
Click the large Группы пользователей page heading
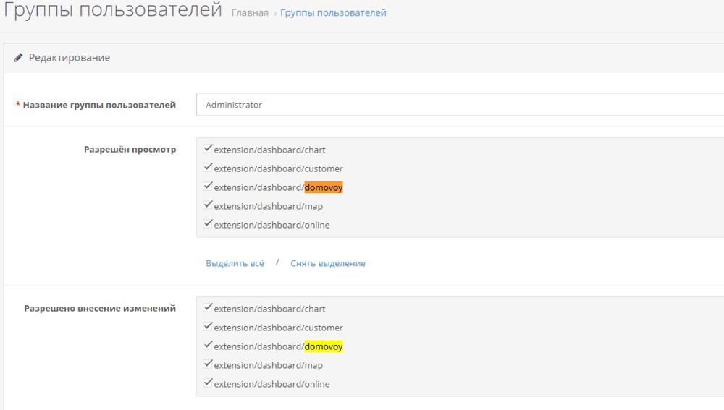coord(112,11)
